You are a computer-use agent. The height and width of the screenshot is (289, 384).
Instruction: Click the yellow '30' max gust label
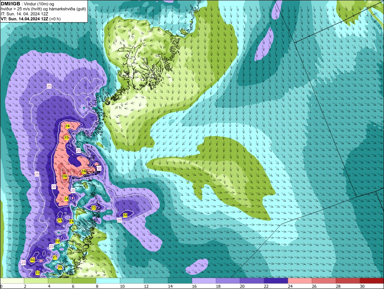pos(60,267)
